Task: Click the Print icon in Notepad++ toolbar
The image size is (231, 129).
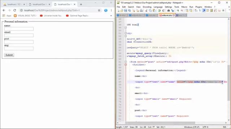Action: [141, 10]
